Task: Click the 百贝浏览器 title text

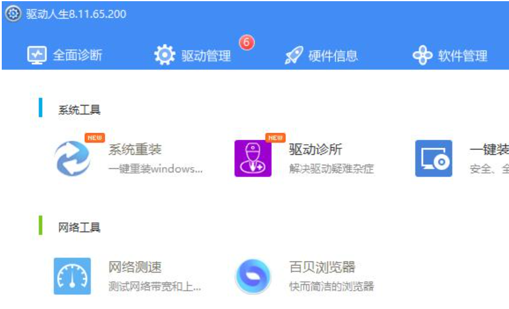Action: 322,268
